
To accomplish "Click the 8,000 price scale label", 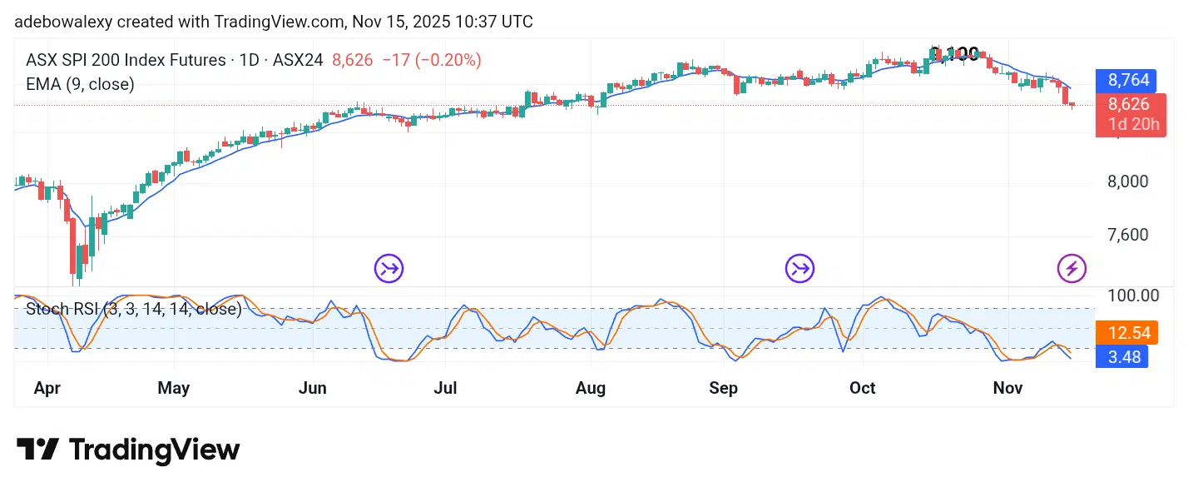I will coord(1127,181).
